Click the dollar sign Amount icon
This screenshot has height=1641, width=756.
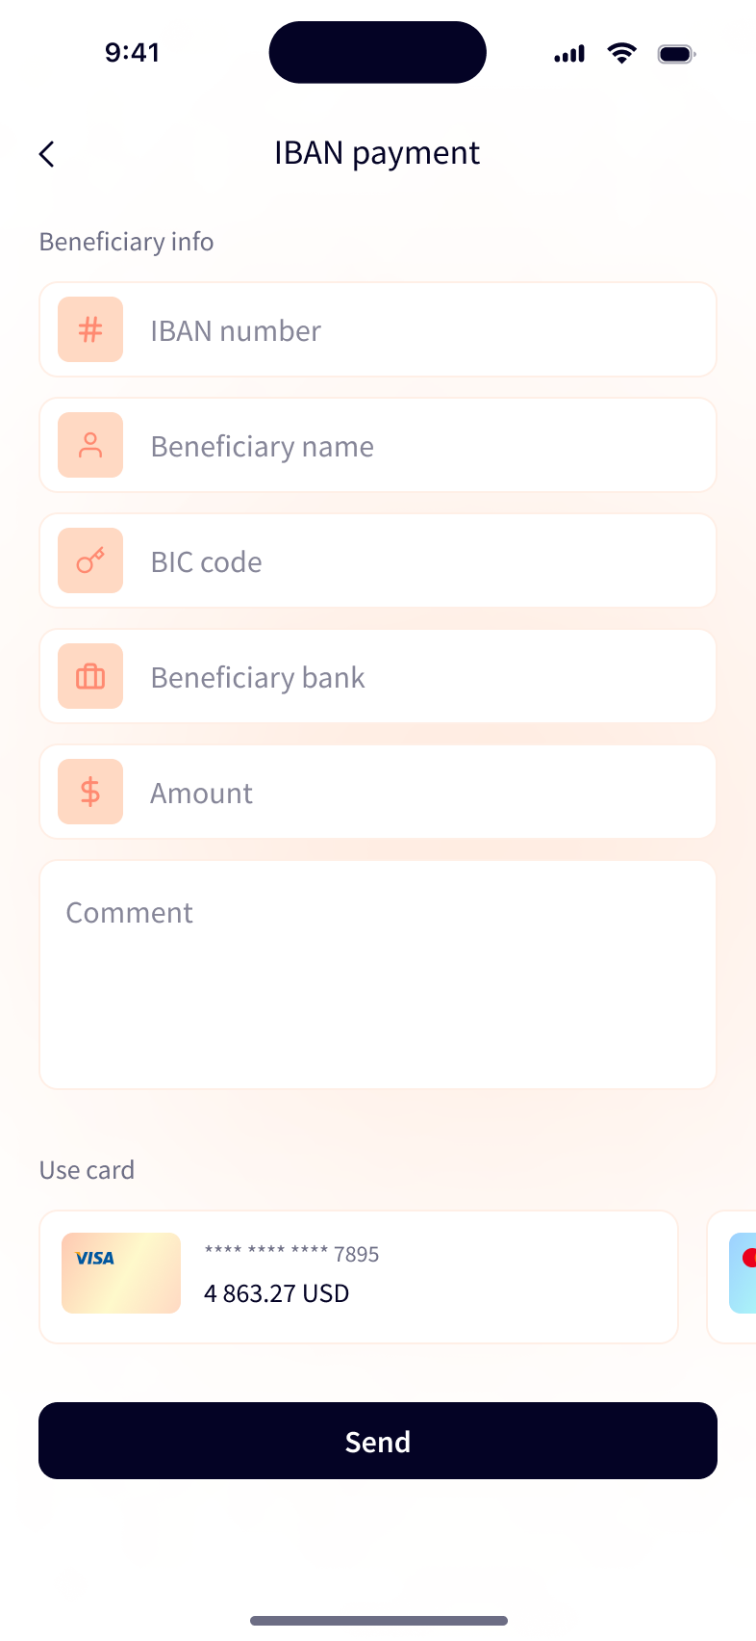pos(90,792)
